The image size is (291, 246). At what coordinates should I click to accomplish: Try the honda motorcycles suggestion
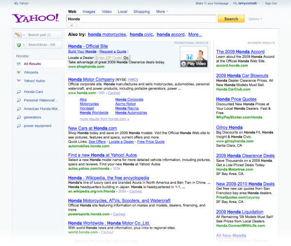coord(107,34)
